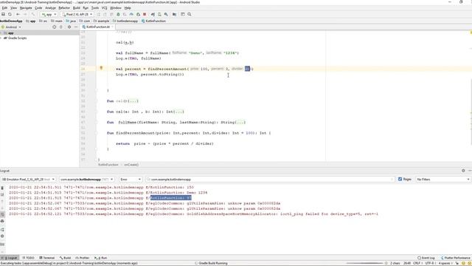The width and height of the screenshot is (472, 266).
Task: Expand the folded cal() function body
Action: tap(133, 101)
